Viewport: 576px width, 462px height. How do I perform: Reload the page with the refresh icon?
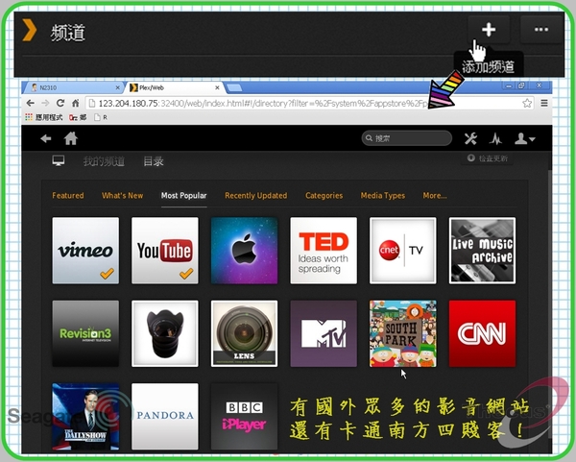[60, 103]
